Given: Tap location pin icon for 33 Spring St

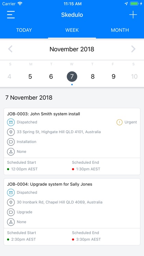Looking at the screenshot, I should coord(11,132).
